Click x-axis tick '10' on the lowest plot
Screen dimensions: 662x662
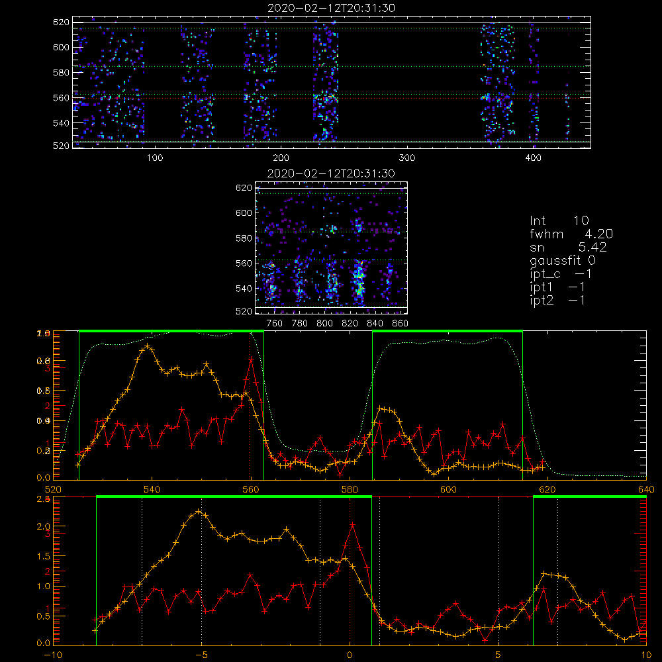646,655
